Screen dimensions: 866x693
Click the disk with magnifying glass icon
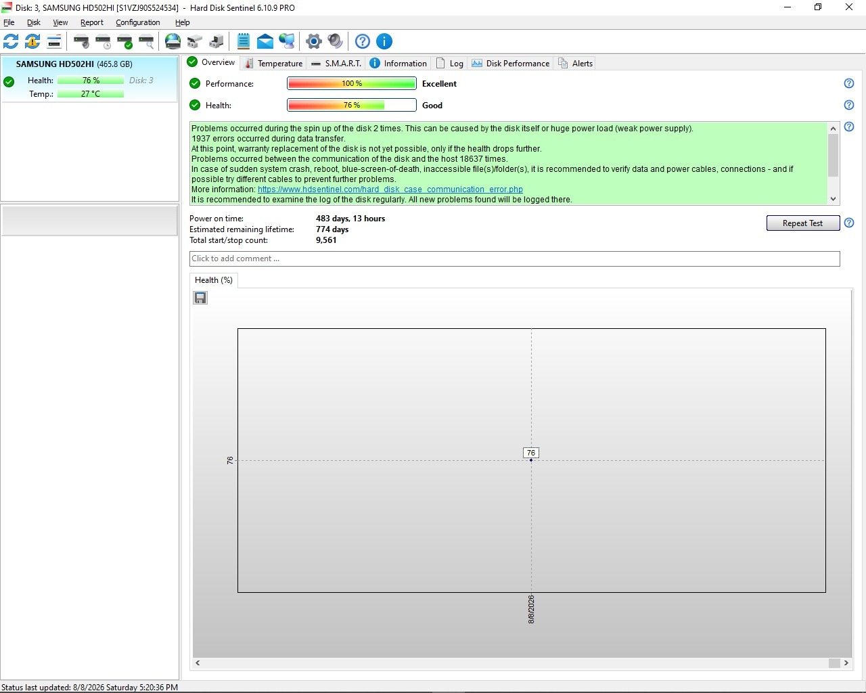(x=147, y=41)
